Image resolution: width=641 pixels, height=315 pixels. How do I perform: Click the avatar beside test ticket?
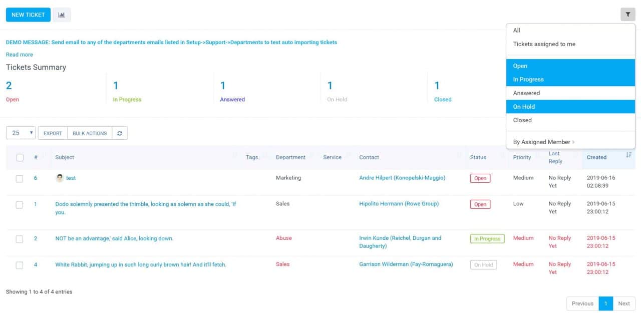[x=60, y=178]
